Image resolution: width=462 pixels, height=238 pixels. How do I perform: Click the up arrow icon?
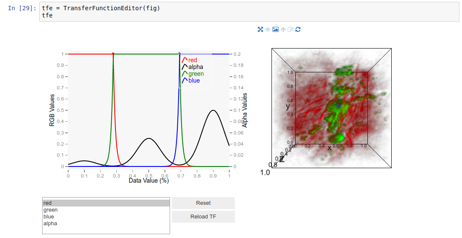tap(283, 29)
